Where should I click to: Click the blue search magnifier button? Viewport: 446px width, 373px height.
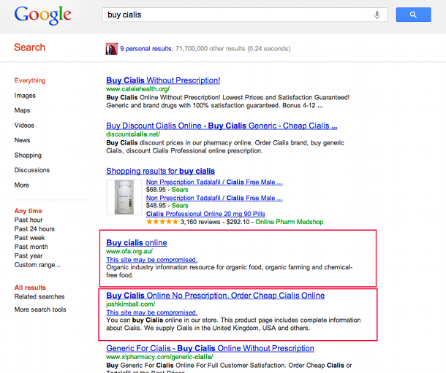(413, 15)
